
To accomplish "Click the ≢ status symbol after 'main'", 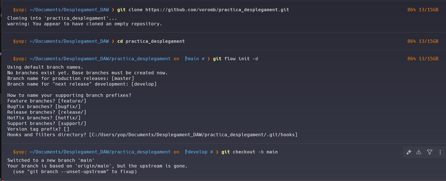I will tap(203, 59).
